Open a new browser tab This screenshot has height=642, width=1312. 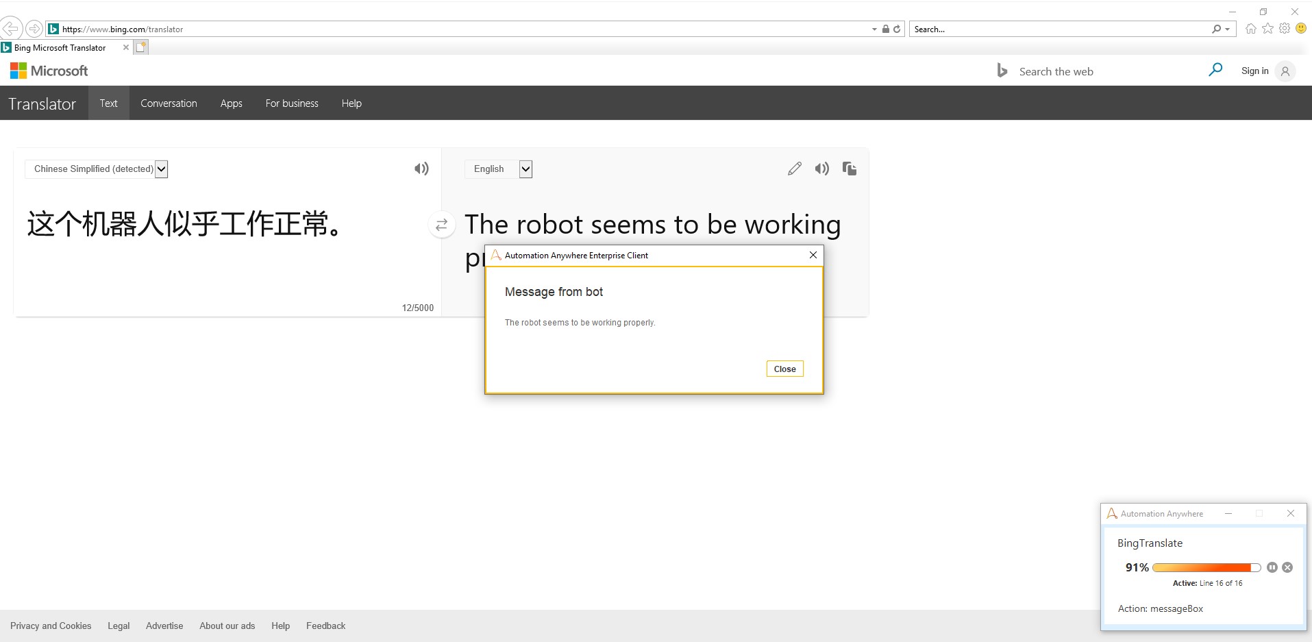140,47
